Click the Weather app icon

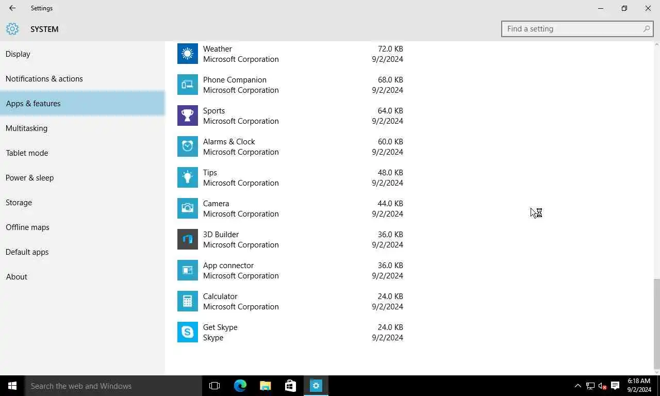(x=188, y=54)
